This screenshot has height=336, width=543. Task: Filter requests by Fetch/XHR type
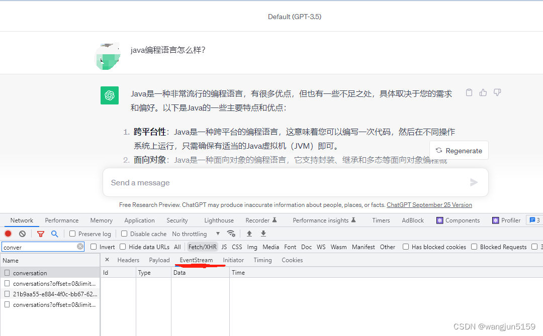click(x=202, y=247)
